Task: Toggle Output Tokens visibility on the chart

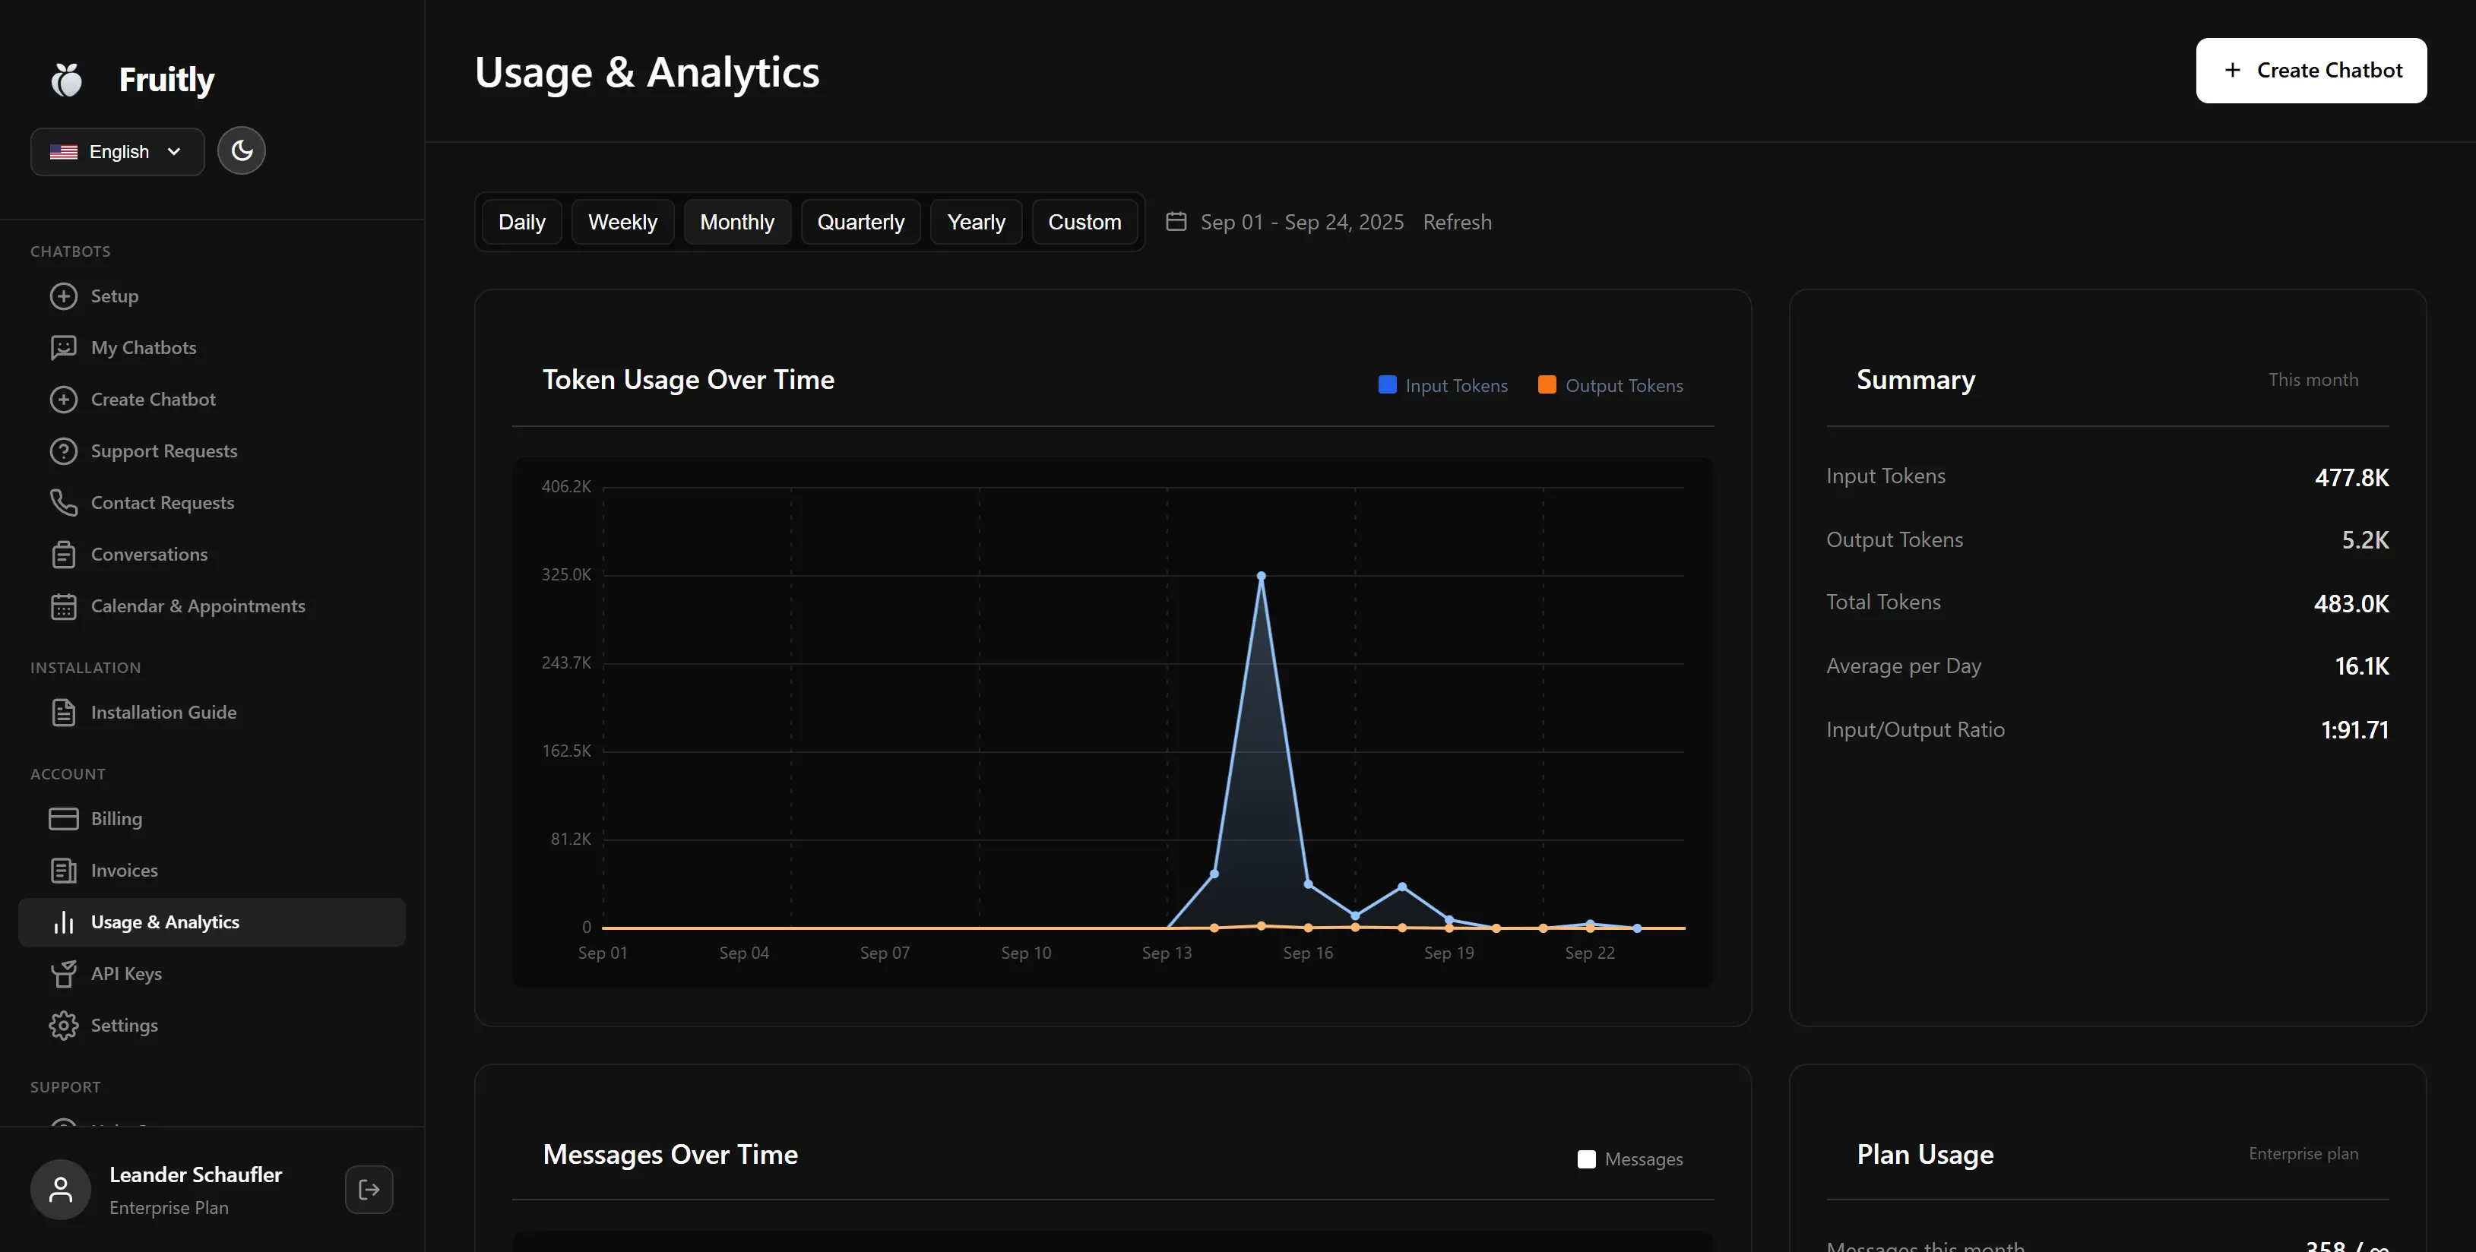Action: tap(1611, 384)
